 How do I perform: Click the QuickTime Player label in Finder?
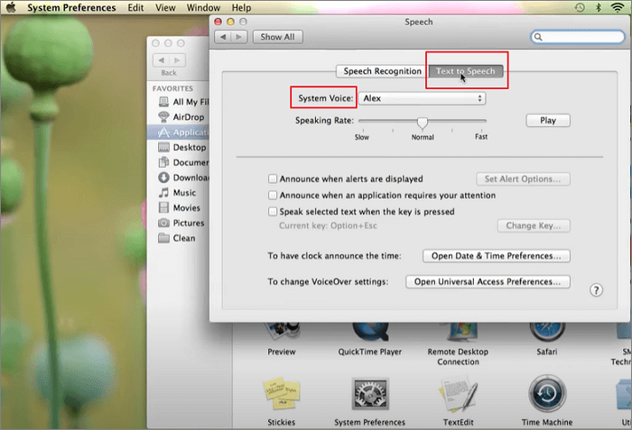[x=370, y=352]
